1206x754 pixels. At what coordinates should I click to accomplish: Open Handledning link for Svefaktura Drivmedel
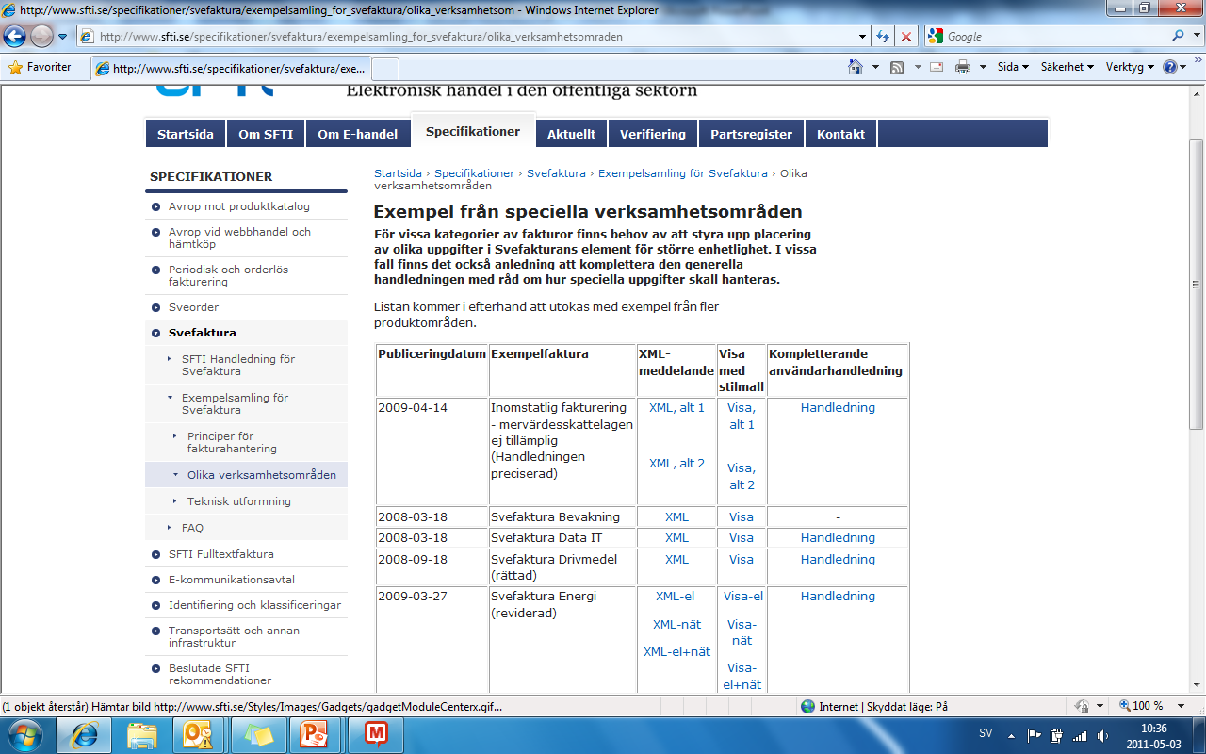point(838,559)
